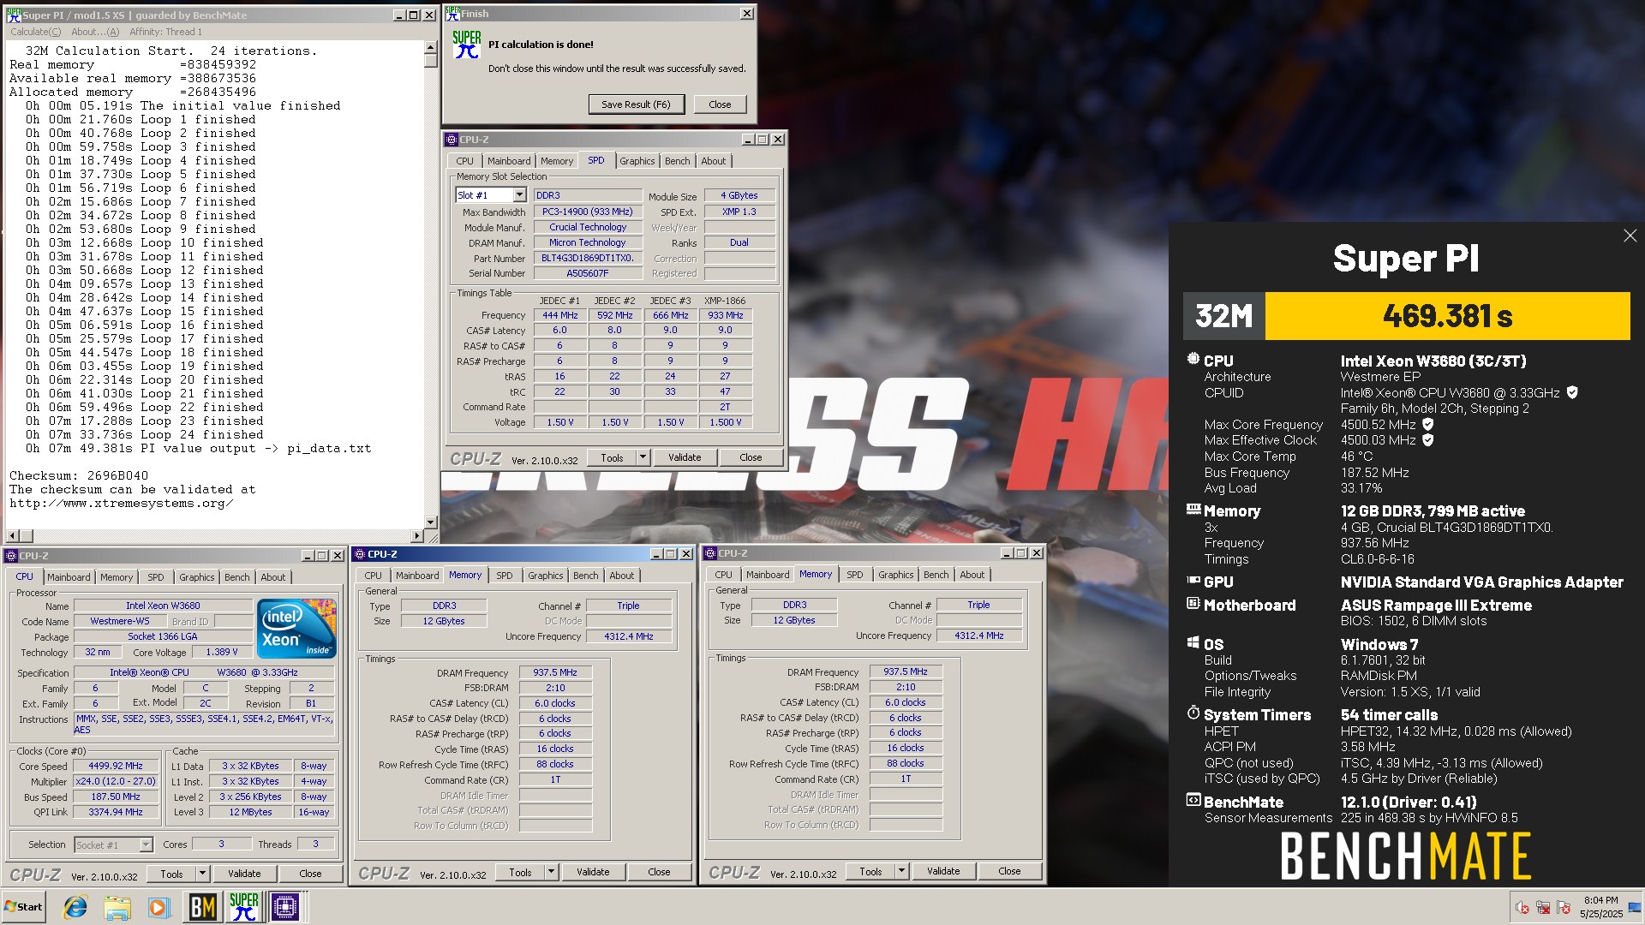Switch to Mainboard tab in CPU-Z SPD window
The height and width of the screenshot is (925, 1645).
point(509,161)
